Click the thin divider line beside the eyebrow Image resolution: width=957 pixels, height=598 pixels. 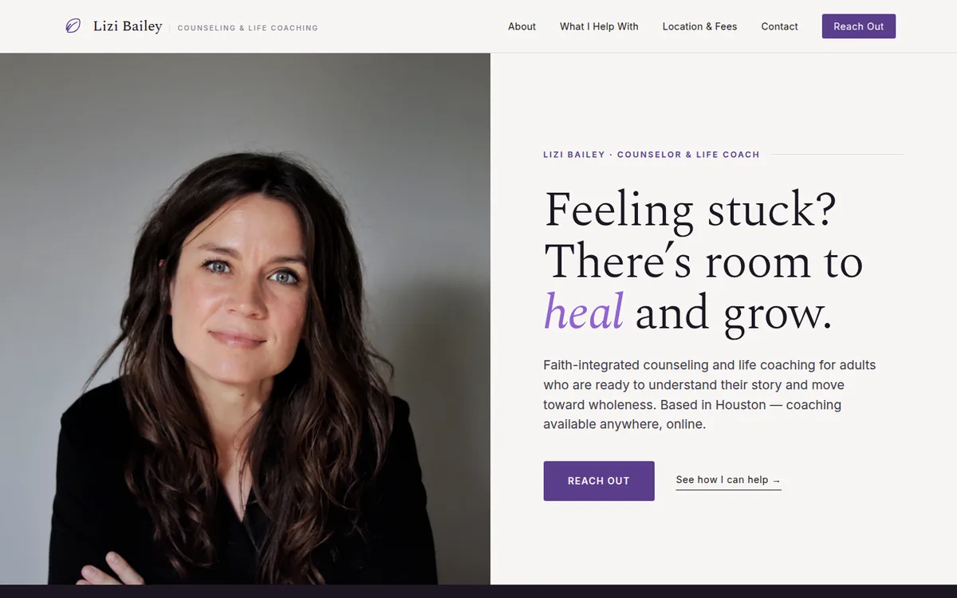(837, 155)
